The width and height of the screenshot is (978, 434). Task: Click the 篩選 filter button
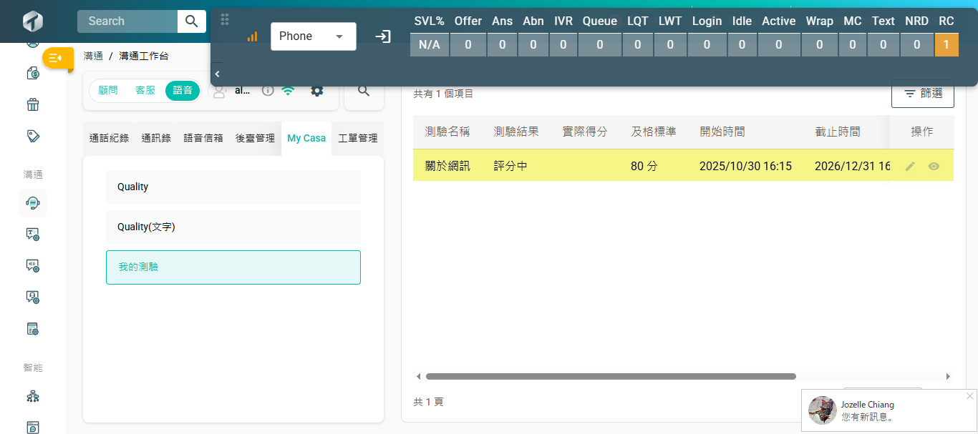[922, 94]
